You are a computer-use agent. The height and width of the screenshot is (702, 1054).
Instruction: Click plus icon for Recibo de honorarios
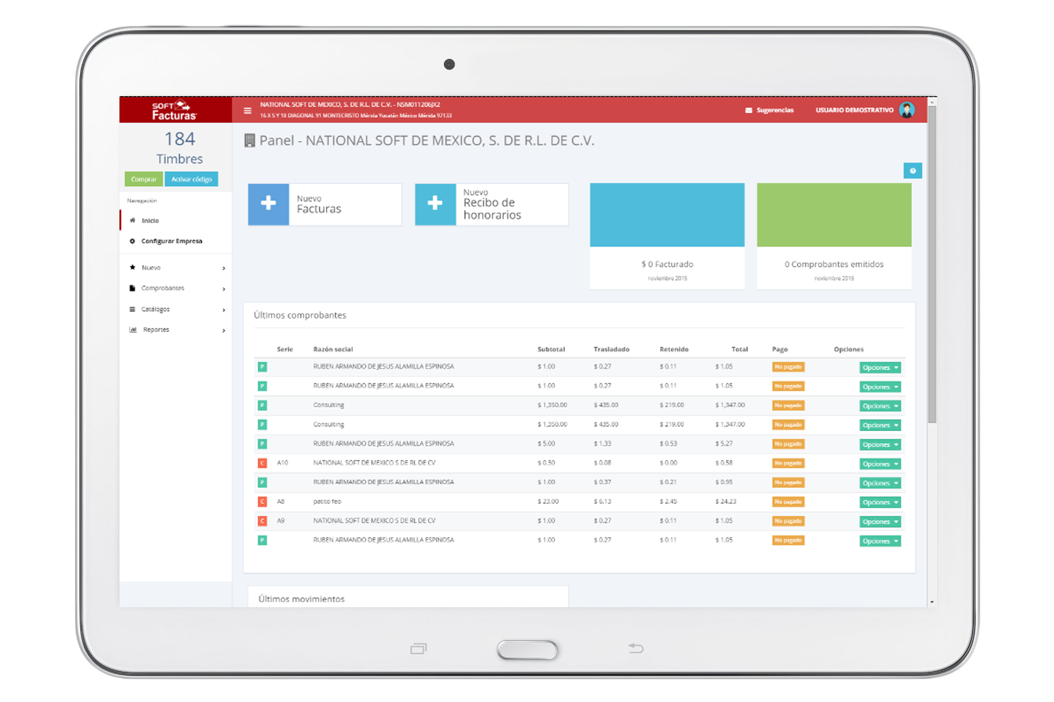435,204
